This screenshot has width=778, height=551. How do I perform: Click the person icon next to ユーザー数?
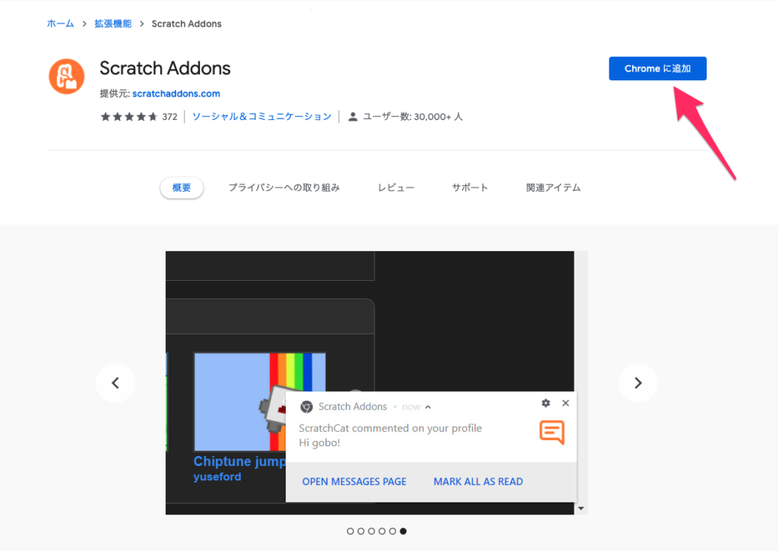coord(353,116)
